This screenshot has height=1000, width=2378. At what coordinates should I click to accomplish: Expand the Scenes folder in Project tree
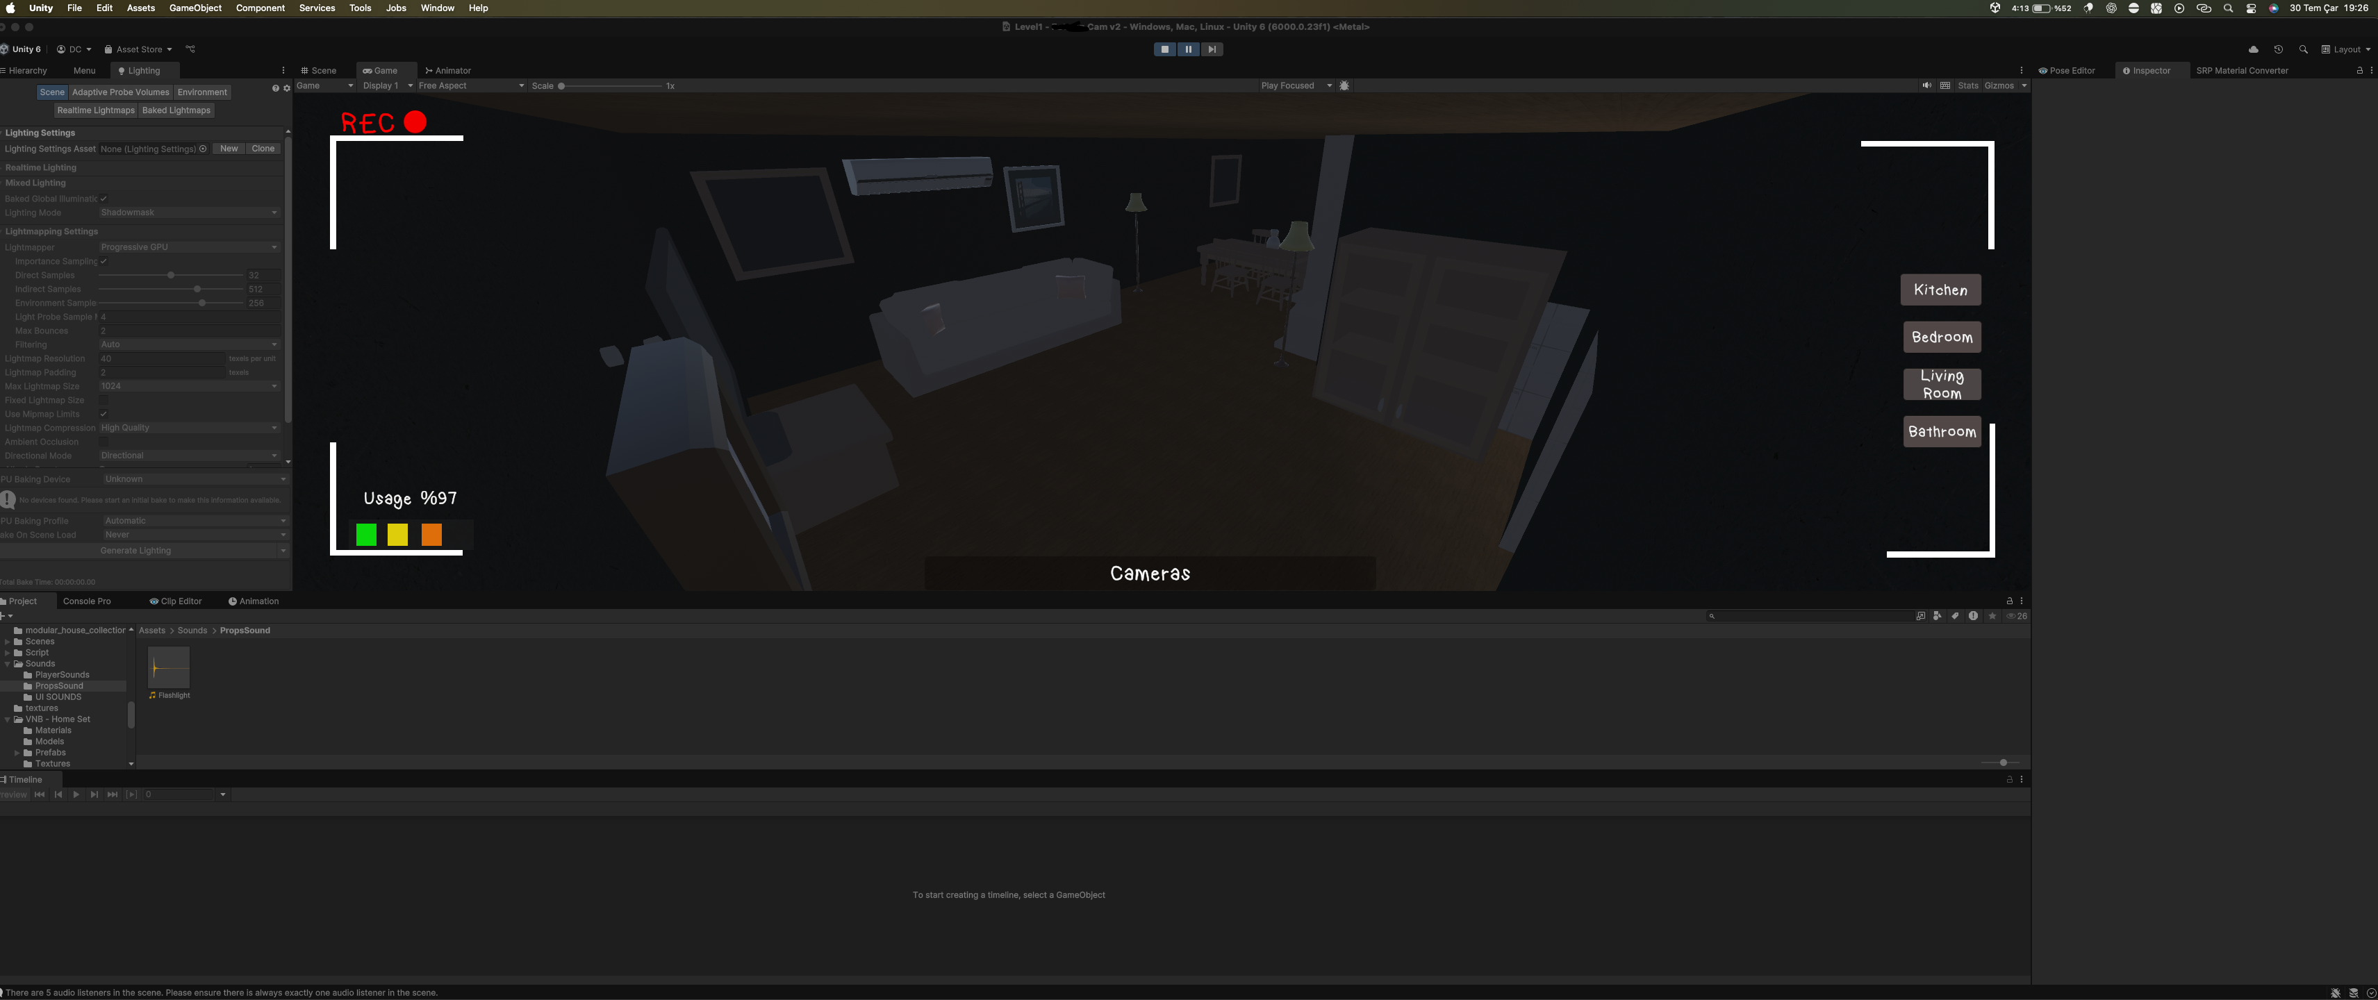(8, 641)
